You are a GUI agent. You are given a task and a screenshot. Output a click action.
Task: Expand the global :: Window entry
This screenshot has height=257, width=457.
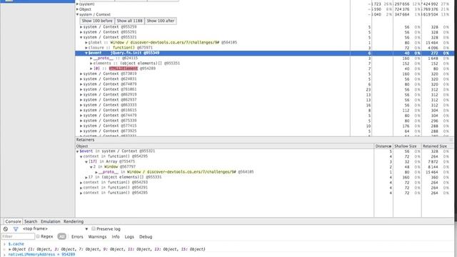point(86,43)
